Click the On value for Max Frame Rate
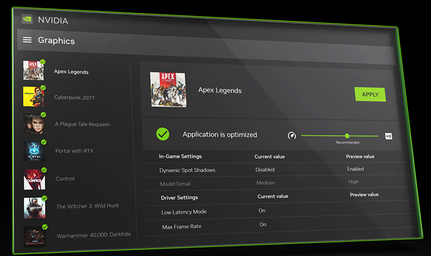 pos(263,224)
